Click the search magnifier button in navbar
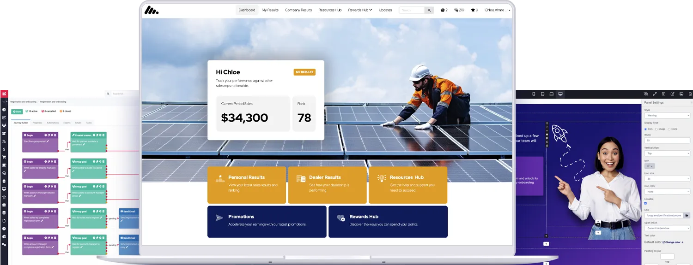 [429, 10]
